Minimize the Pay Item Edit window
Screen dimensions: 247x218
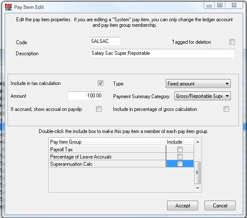tap(209, 6)
